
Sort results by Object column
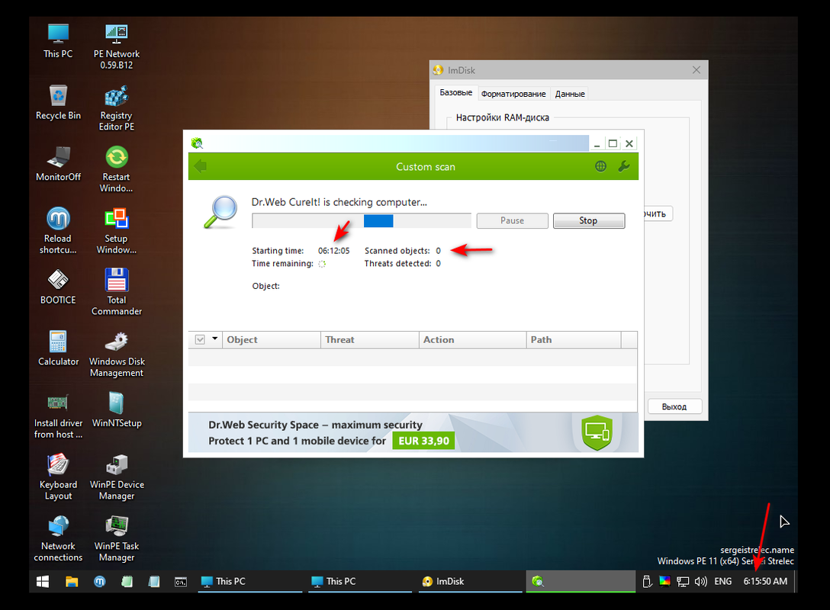(x=272, y=339)
